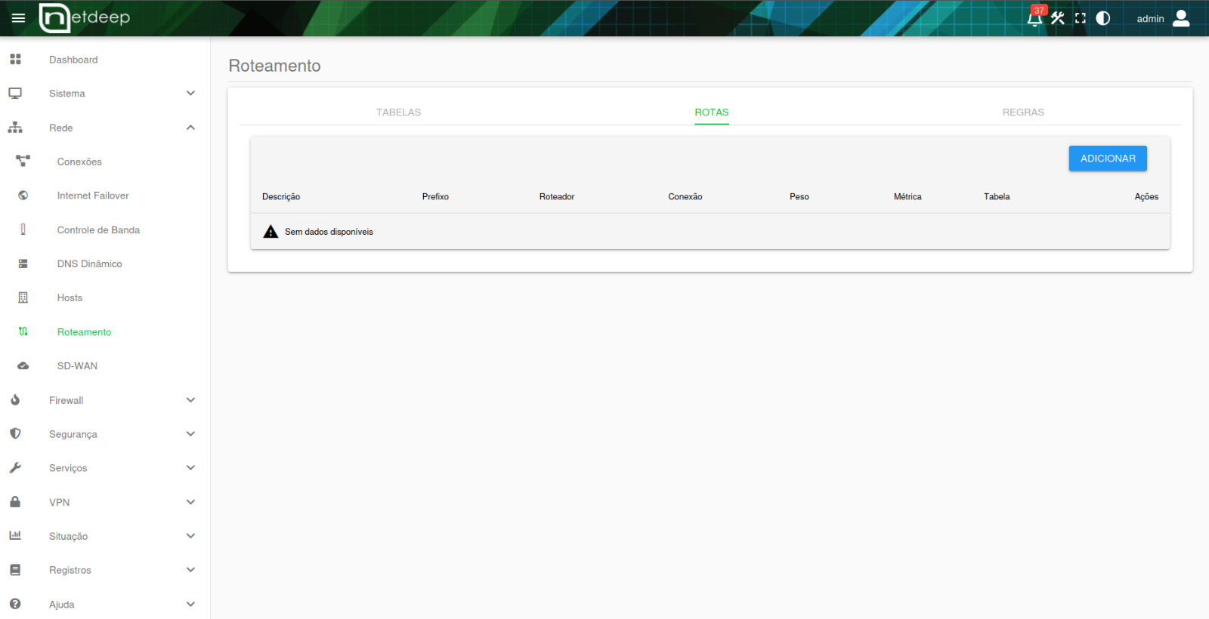Switch to the TABELAS tab
Viewport: 1209px width, 619px height.
pos(399,112)
